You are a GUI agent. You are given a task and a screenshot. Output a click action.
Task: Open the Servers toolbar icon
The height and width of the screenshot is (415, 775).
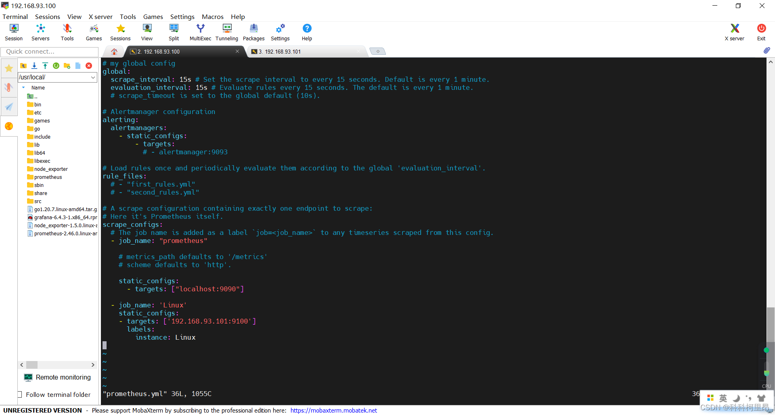pos(40,32)
